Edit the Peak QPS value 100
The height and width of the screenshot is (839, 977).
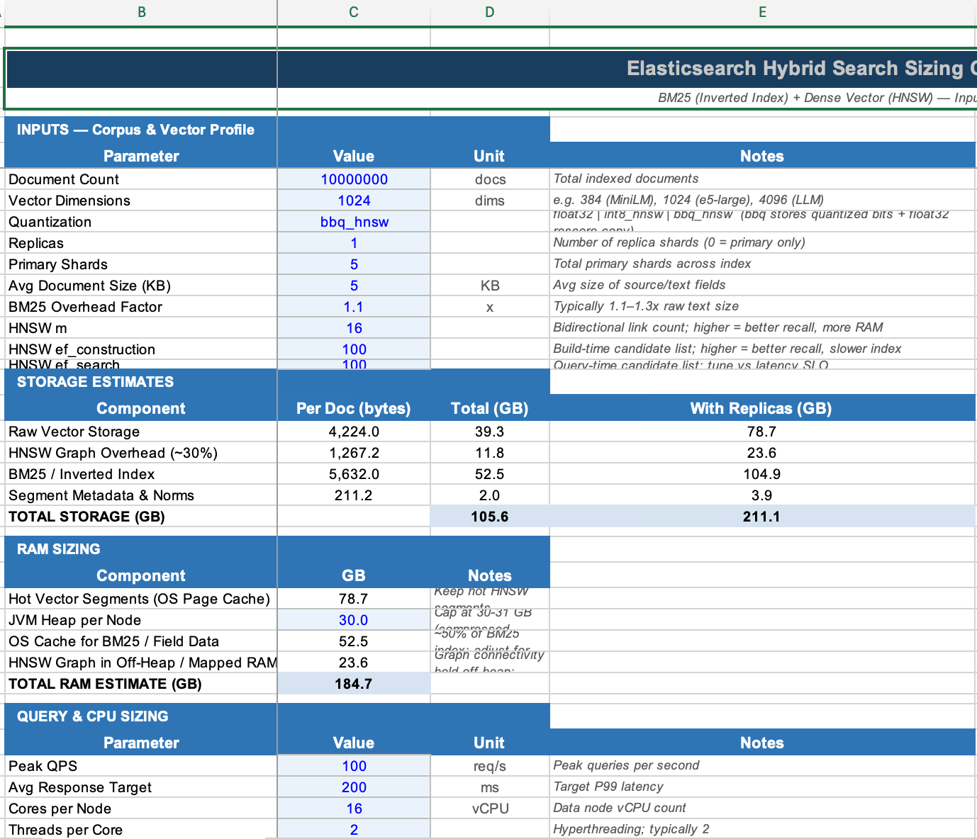(x=354, y=766)
